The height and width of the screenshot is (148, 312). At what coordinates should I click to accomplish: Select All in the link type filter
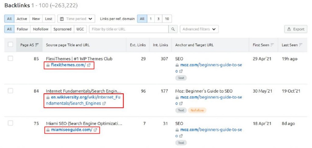click(x=9, y=29)
